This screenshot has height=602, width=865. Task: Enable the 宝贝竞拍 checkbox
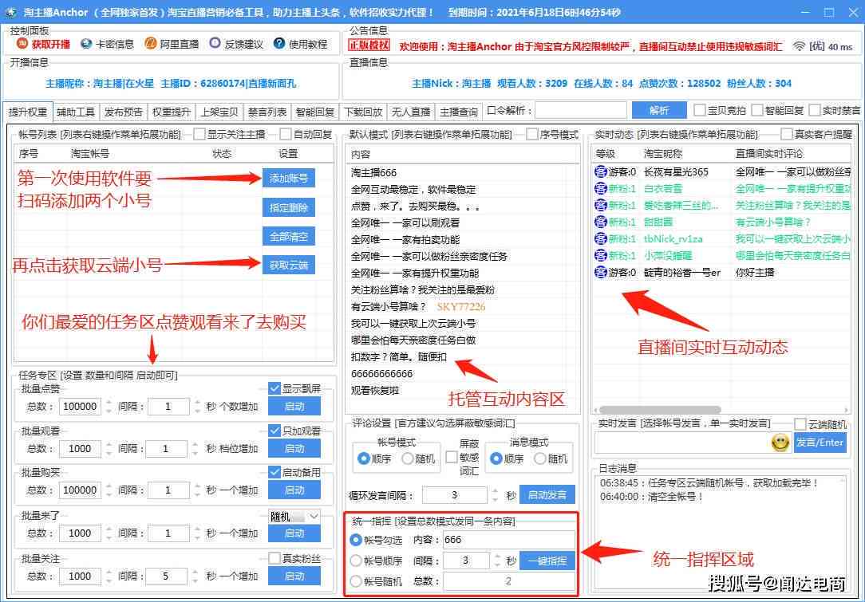(x=700, y=111)
